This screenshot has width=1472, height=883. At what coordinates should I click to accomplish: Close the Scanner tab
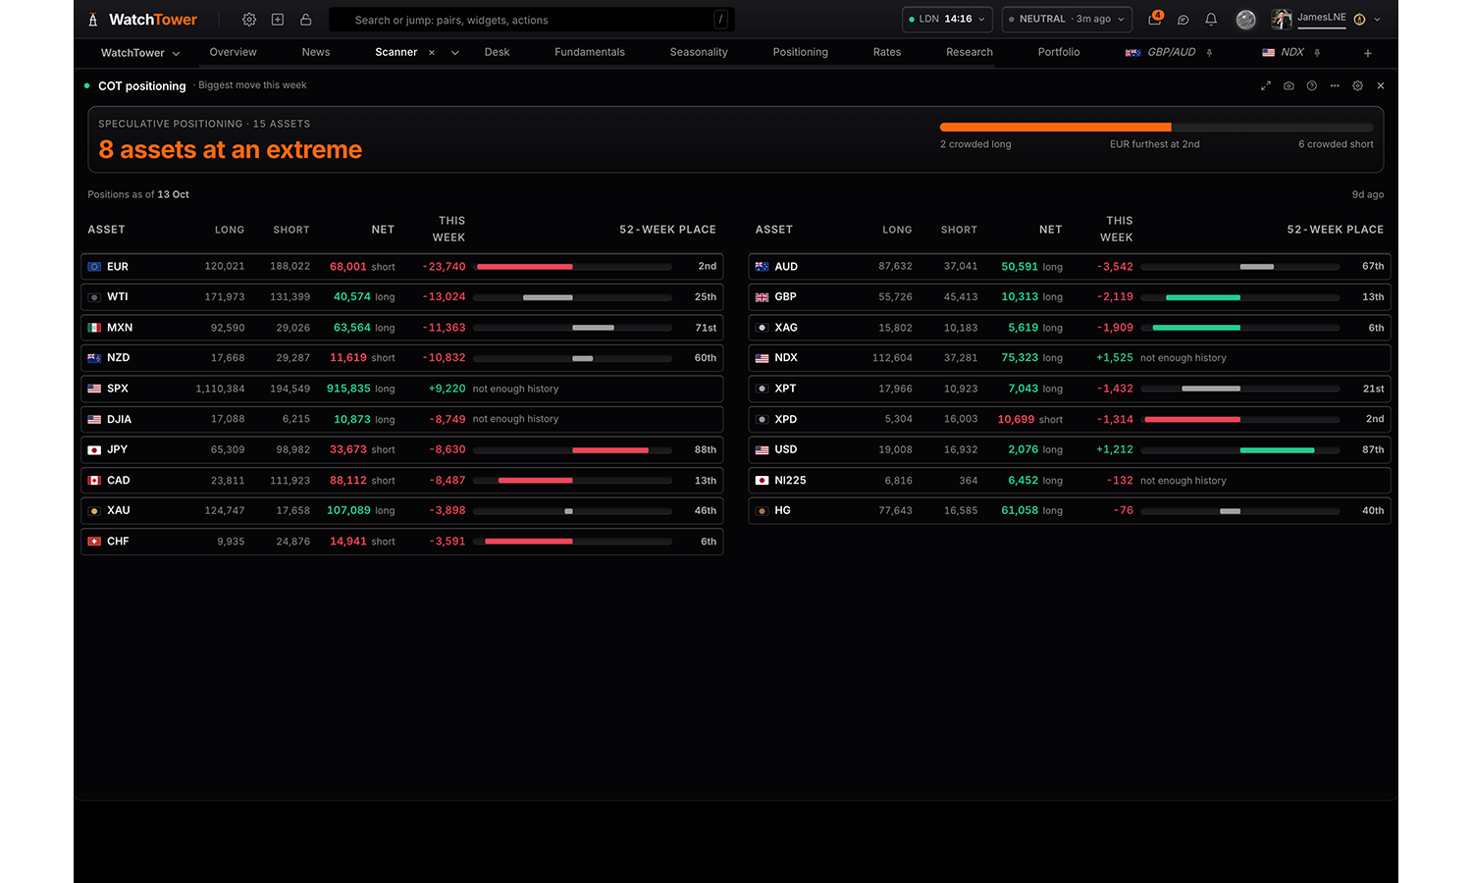[432, 53]
